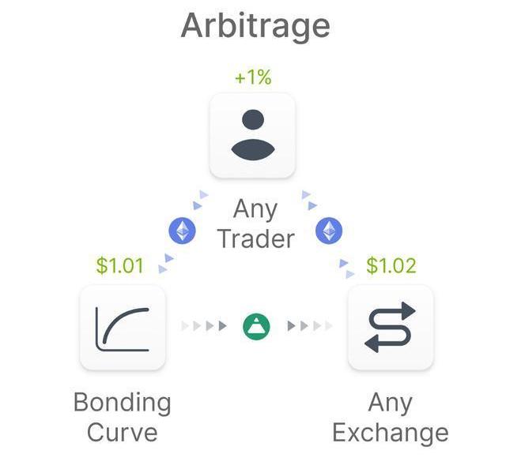Click gray arrows left of the exchange icon

click(x=309, y=326)
